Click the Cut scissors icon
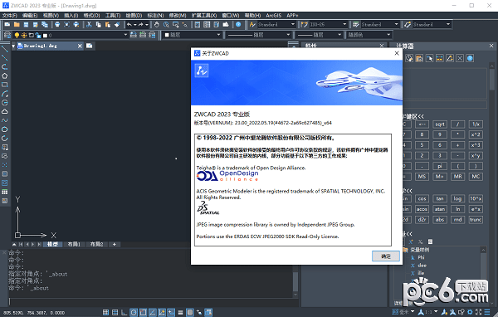498x317 pixels. [x=89, y=24]
